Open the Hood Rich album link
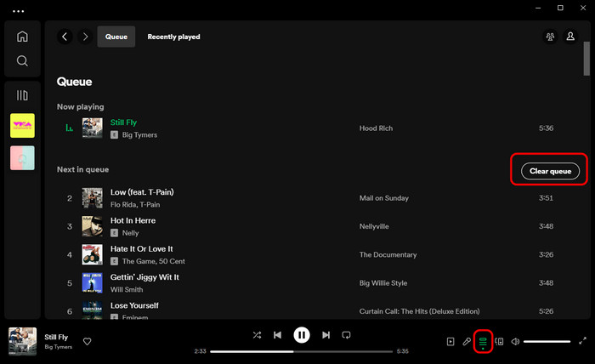The width and height of the screenshot is (595, 364). [x=376, y=128]
